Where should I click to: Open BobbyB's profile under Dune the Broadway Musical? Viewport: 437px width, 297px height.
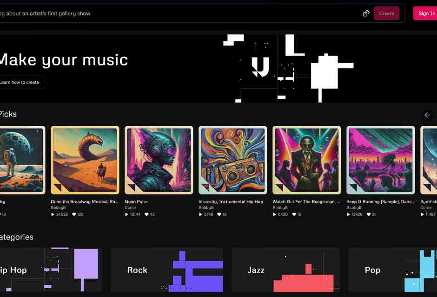pyautogui.click(x=58, y=208)
